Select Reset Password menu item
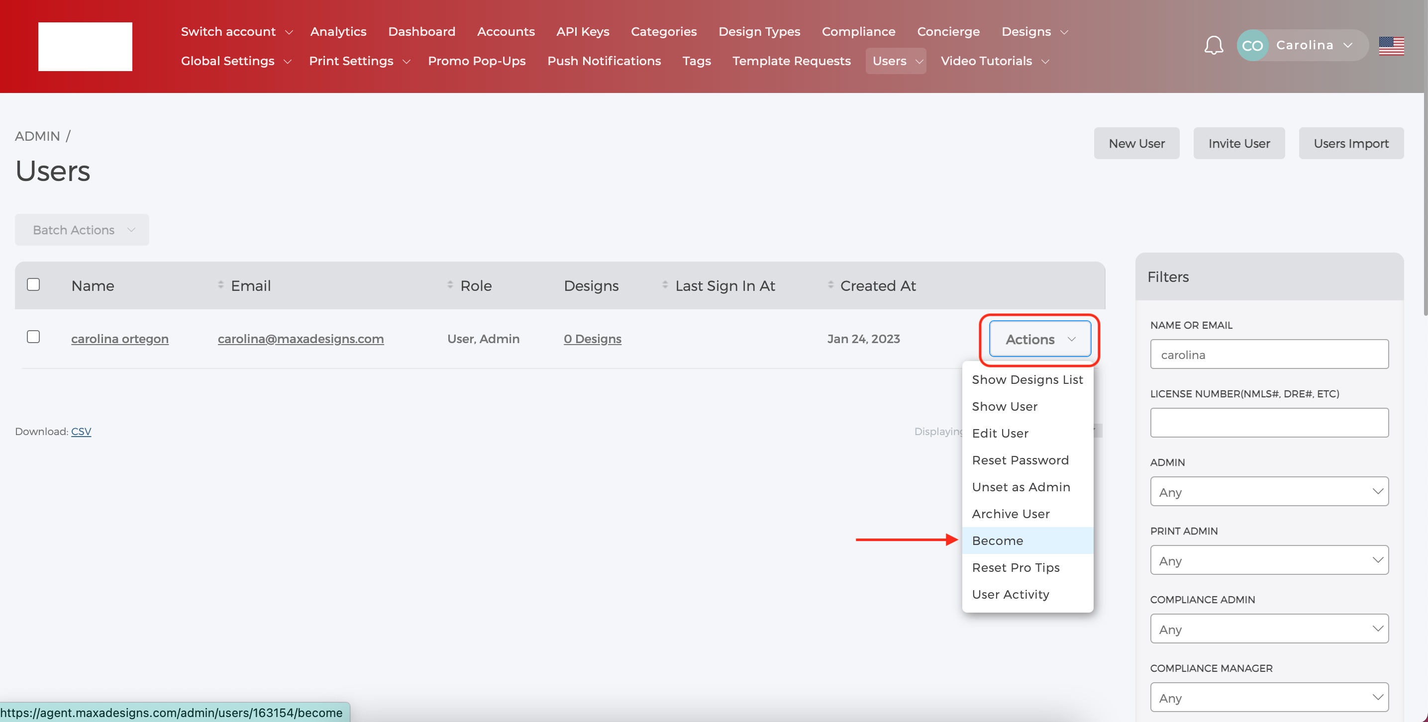Viewport: 1428px width, 722px height. (1027, 460)
